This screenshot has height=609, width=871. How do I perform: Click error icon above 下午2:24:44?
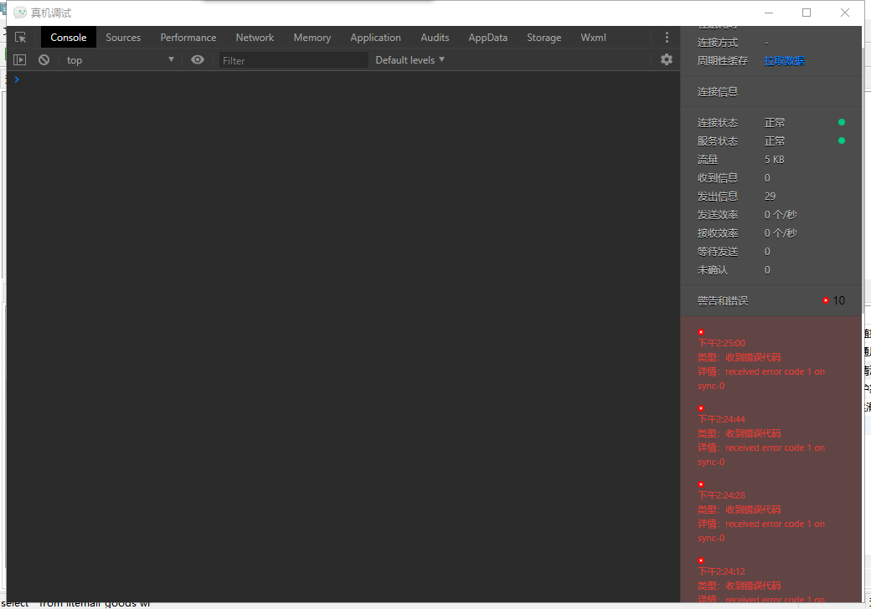pyautogui.click(x=701, y=408)
